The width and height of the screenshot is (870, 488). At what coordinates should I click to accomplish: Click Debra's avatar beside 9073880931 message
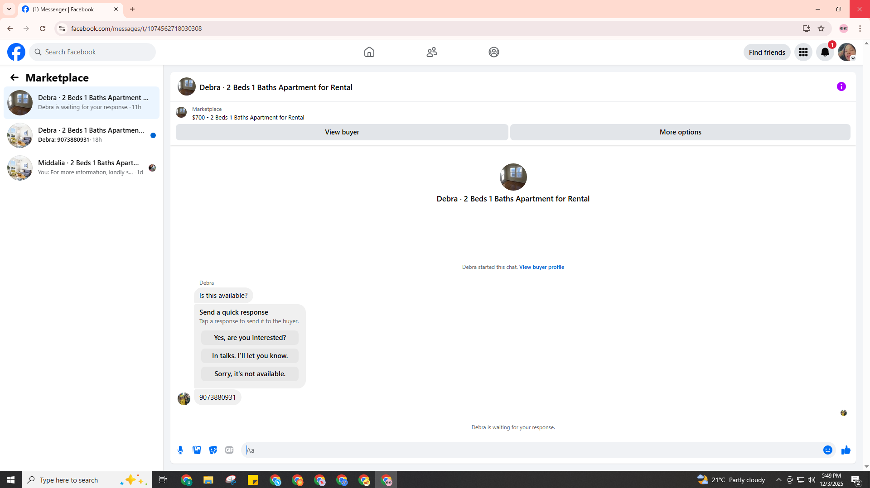point(184,399)
